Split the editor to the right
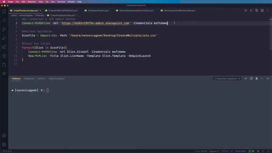Viewport: 272px width, 153px height. click(262, 11)
